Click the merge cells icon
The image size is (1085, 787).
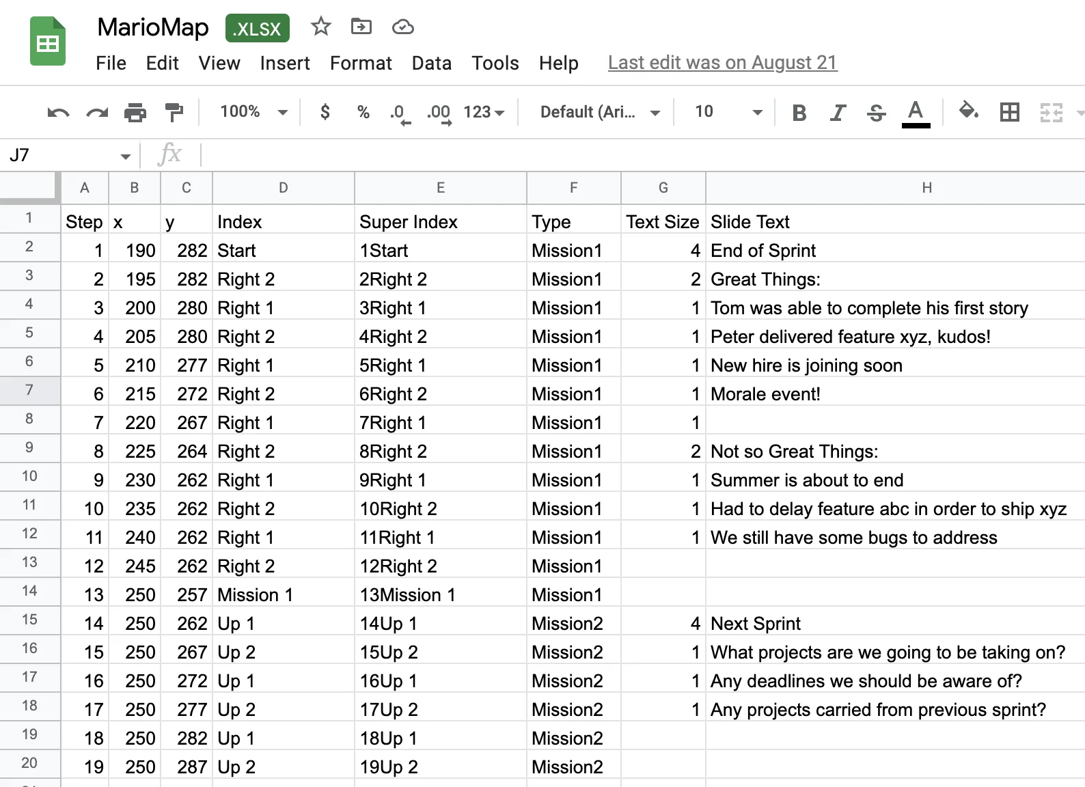[1051, 112]
